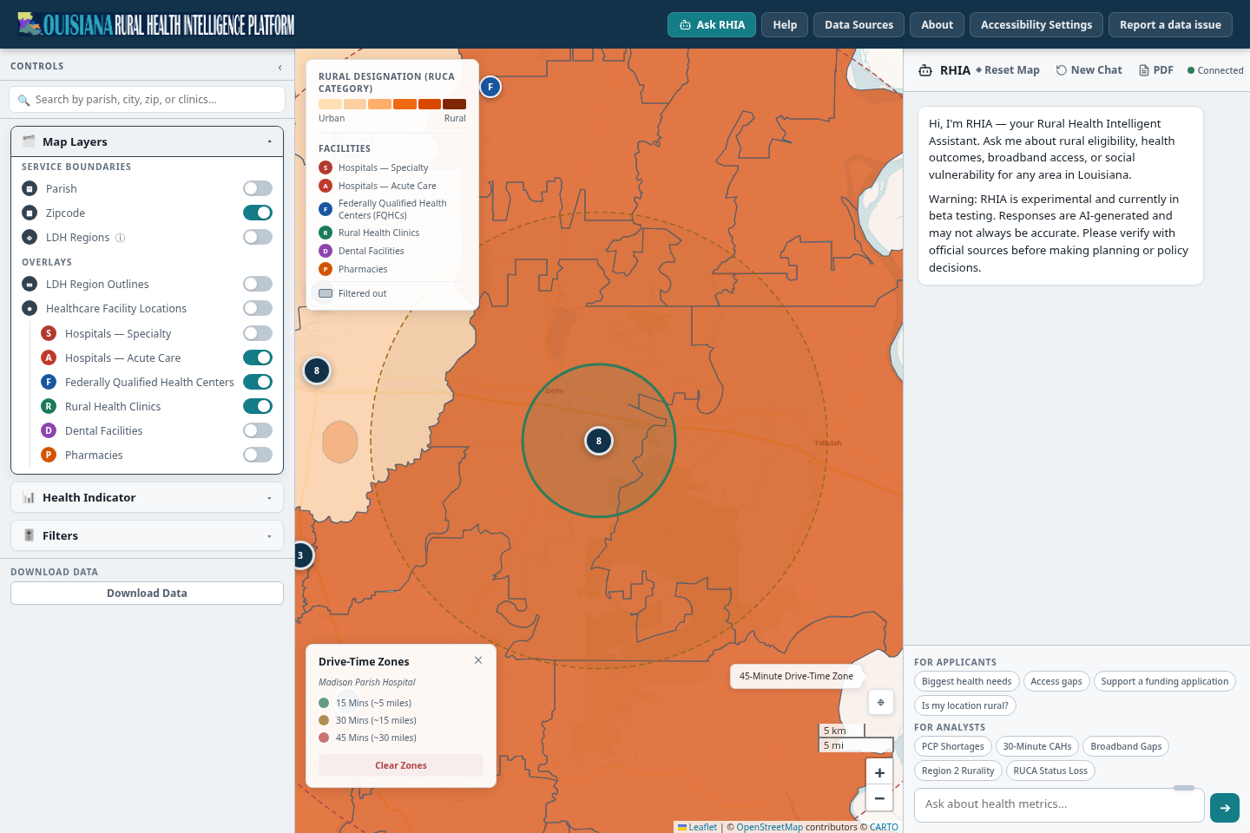Click the locate-me crosshair map button

(x=880, y=702)
